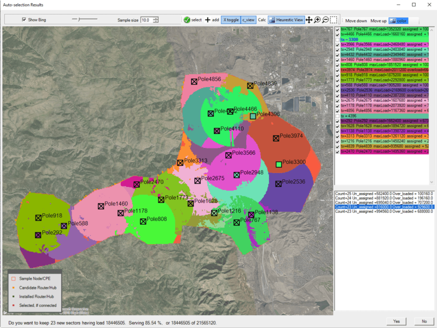Toggle the X toggle button
437x328 pixels.
tap(230, 20)
